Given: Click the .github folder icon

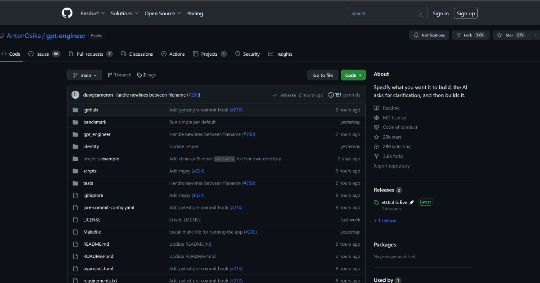Looking at the screenshot, I should point(75,110).
